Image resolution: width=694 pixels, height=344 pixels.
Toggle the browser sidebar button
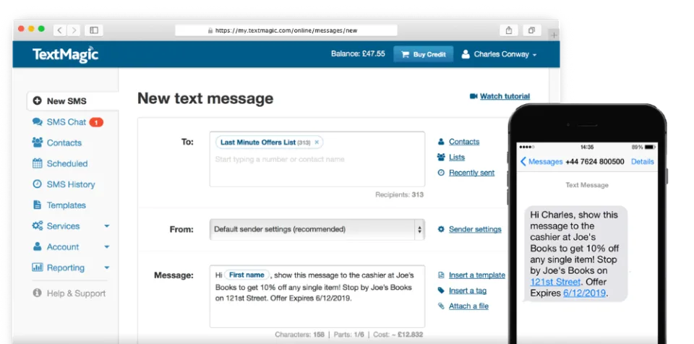click(x=94, y=30)
